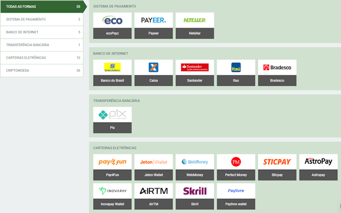Choose the Itau label button
This screenshot has height=213, width=341.
(236, 81)
